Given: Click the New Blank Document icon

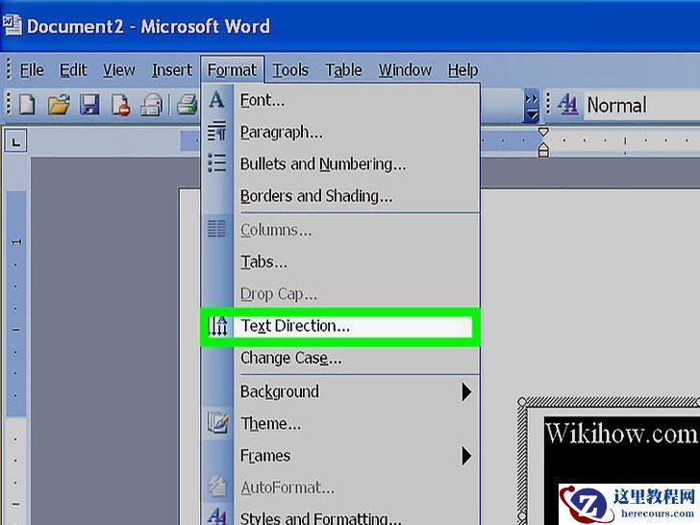Looking at the screenshot, I should point(28,105).
